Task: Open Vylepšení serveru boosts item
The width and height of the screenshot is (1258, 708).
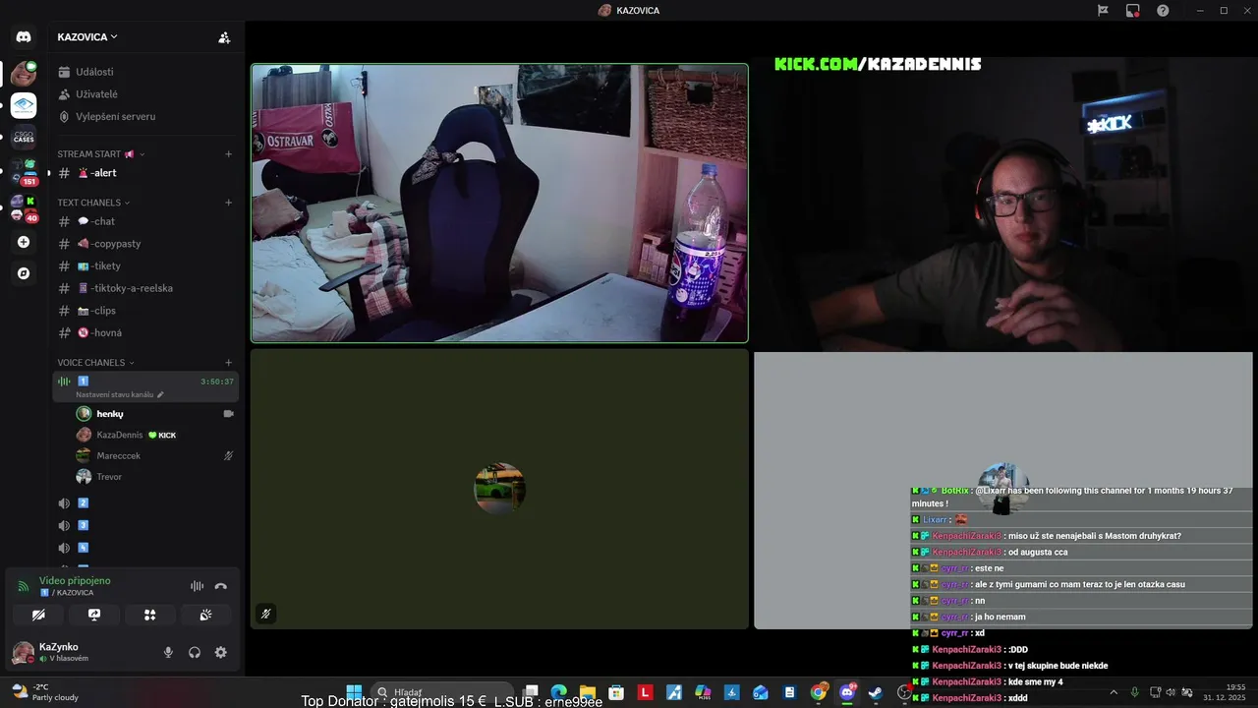Action: (x=145, y=116)
